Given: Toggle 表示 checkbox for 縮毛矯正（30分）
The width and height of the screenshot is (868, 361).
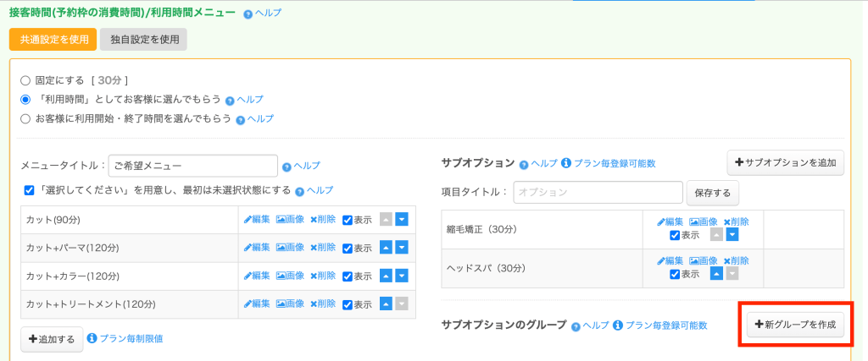Looking at the screenshot, I should tap(675, 235).
